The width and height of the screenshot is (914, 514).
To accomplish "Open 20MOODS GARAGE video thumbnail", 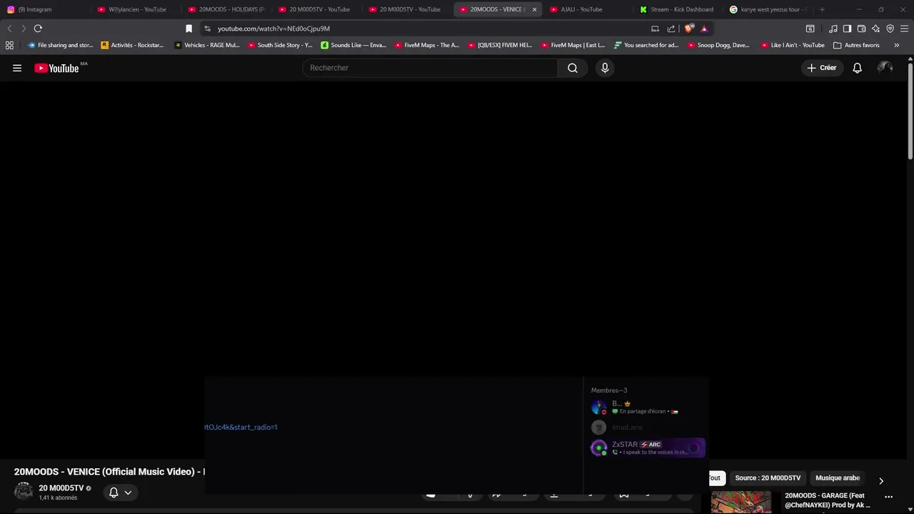I will coord(741,503).
